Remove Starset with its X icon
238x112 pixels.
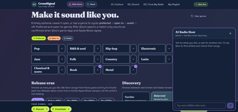(x=47, y=109)
